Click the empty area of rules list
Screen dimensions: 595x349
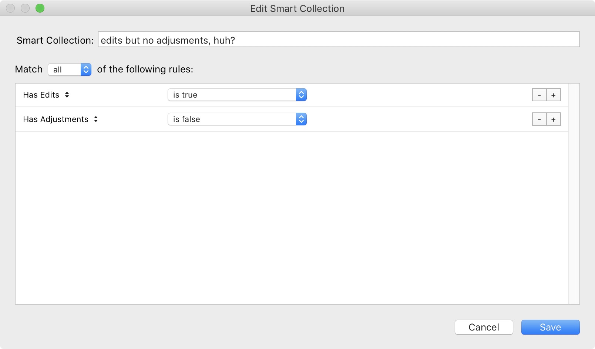click(292, 217)
